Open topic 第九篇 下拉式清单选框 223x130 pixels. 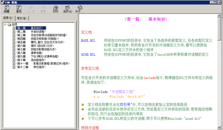pos(38,56)
